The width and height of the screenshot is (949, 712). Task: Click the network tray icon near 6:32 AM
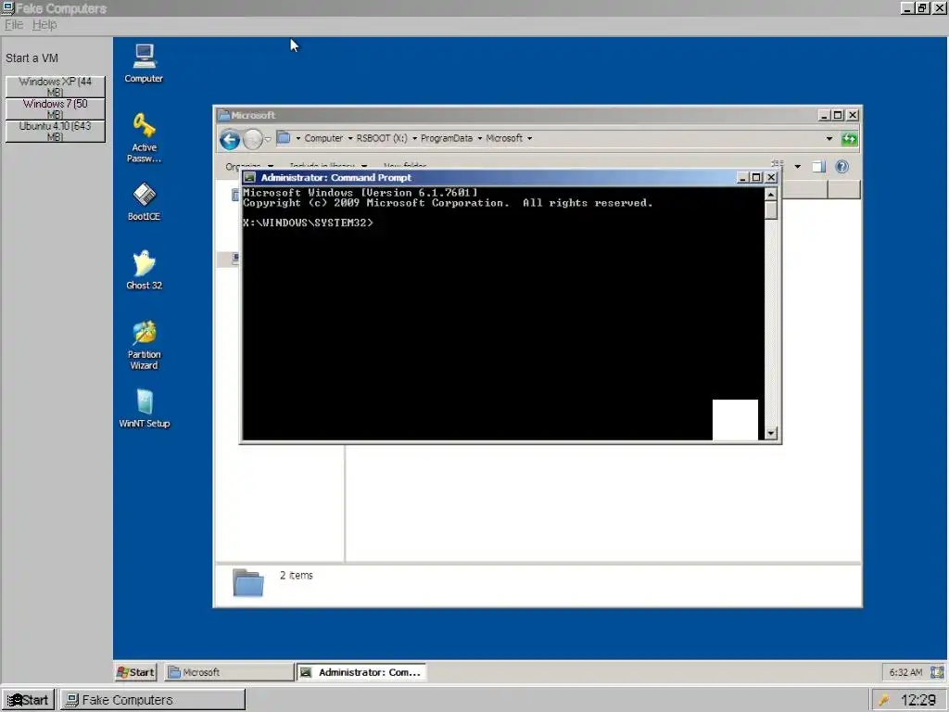[x=937, y=672]
